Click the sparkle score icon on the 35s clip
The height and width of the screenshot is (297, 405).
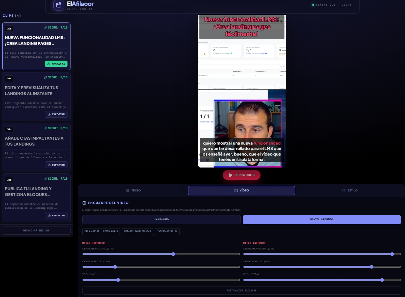tap(46, 28)
